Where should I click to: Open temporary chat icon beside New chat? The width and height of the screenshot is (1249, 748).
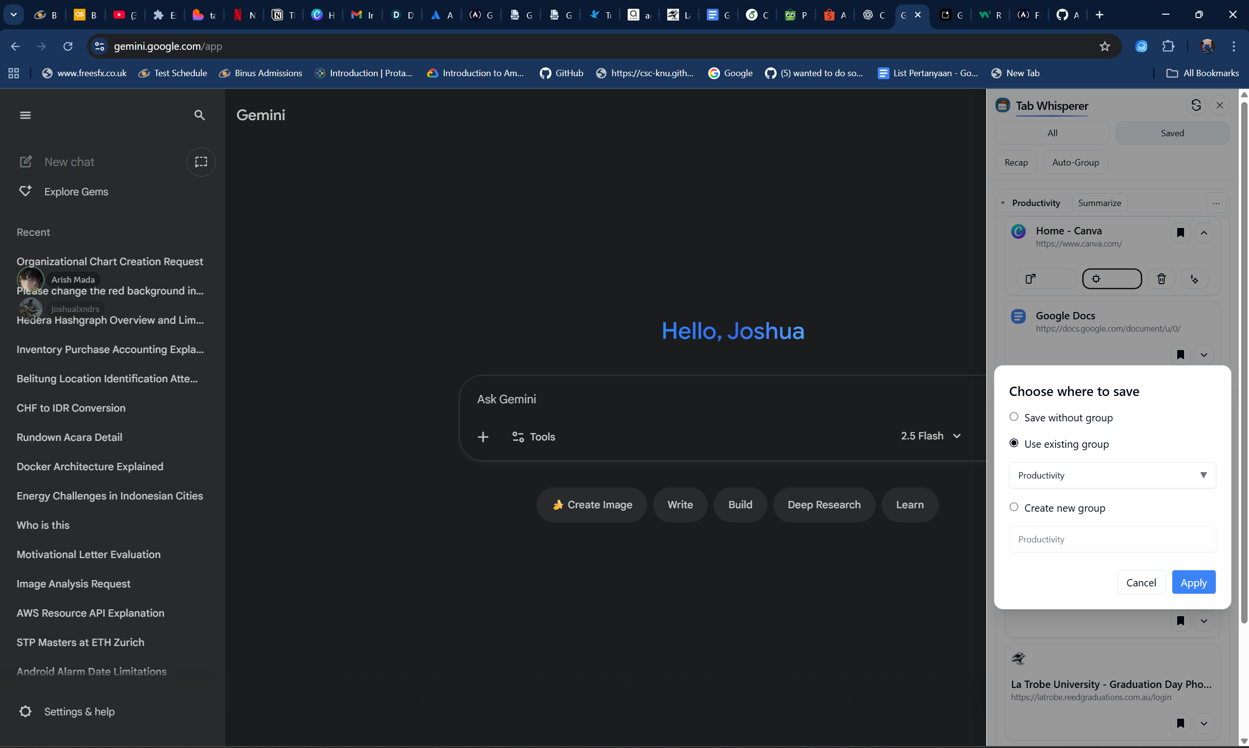tap(201, 162)
